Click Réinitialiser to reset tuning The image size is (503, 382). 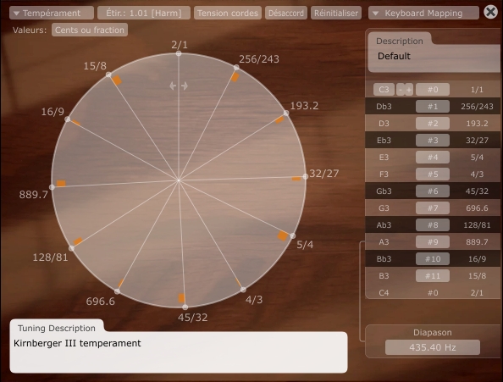click(x=336, y=14)
